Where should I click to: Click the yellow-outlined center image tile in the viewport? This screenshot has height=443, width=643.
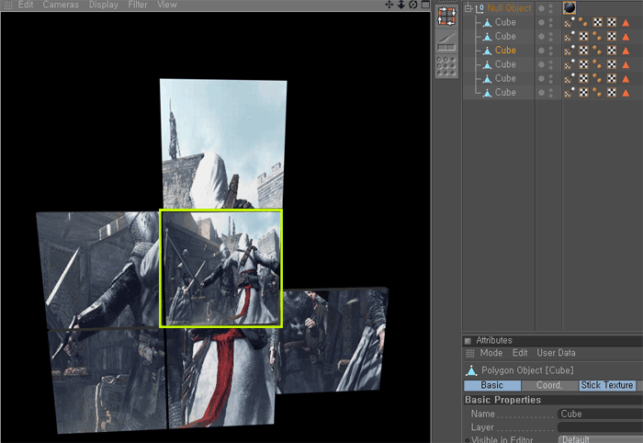click(x=220, y=268)
